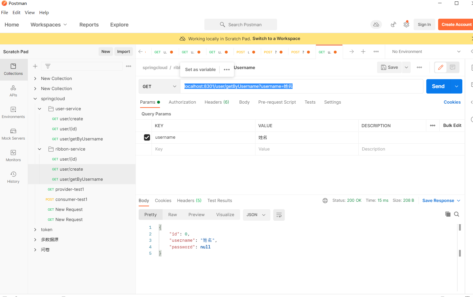Viewport: 473px width, 297px height.
Task: Open the Send button dropdown arrow
Action: [457, 86]
